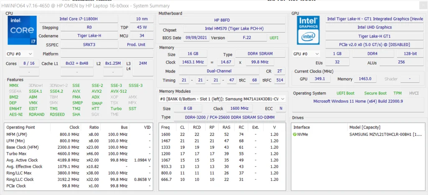Click the 16 GB memory size field
The width and height of the screenshot is (428, 195).
193,54
